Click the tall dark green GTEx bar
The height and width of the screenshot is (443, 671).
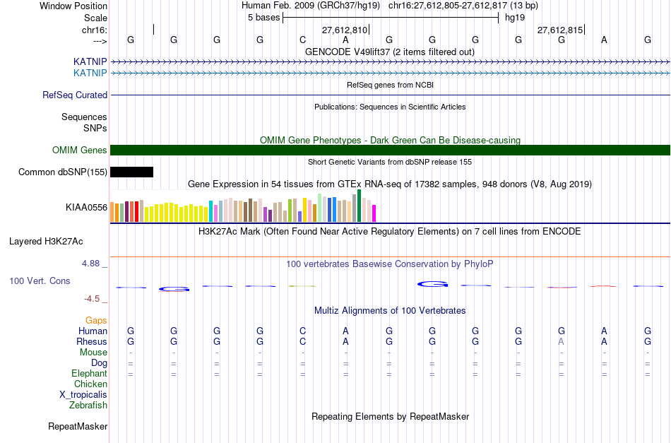(359, 206)
